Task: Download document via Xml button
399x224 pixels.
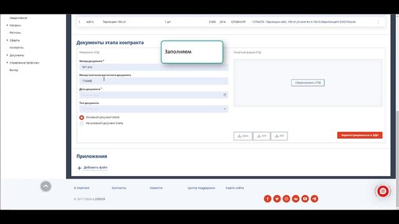Action: [262, 136]
